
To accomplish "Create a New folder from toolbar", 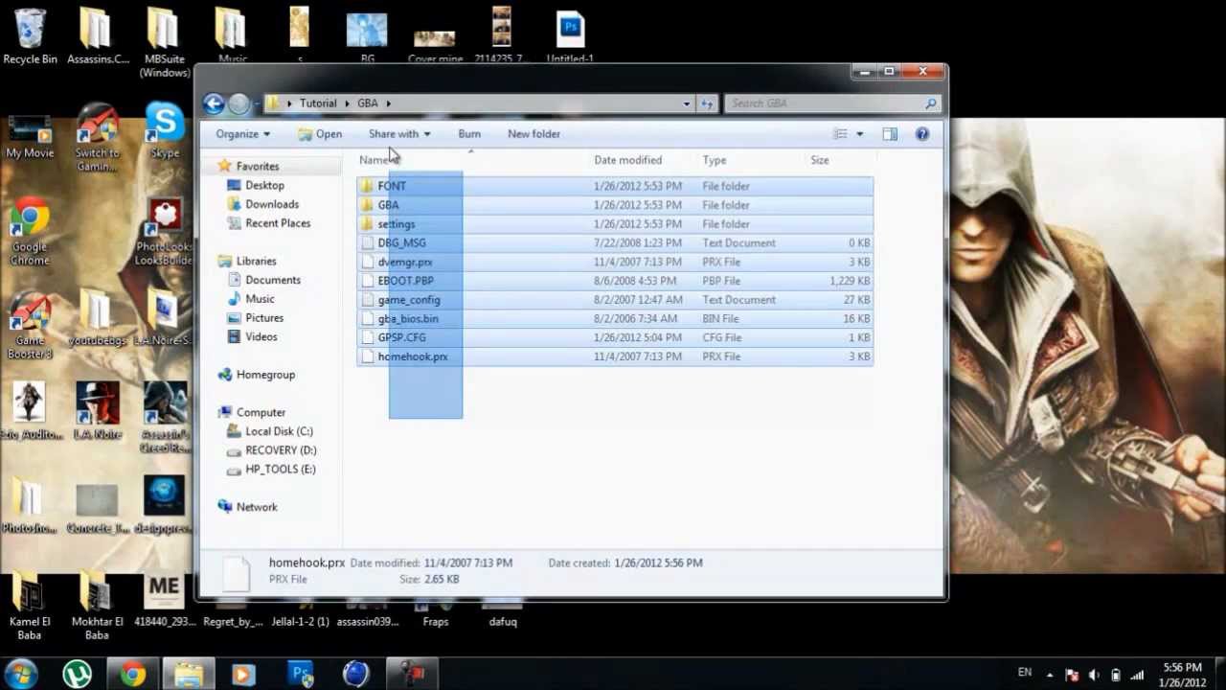I will pyautogui.click(x=534, y=134).
